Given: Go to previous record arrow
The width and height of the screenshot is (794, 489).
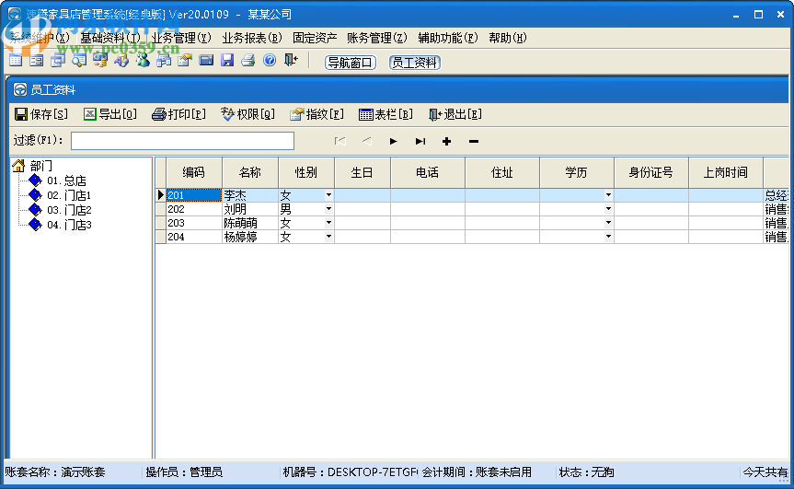Looking at the screenshot, I should pos(367,142).
